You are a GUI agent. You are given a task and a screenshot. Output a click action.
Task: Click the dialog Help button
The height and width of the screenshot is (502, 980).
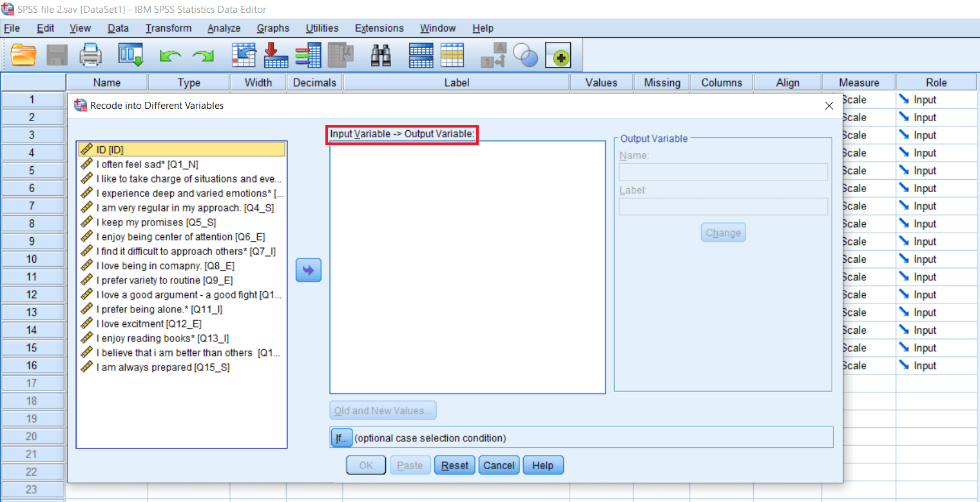pos(543,465)
